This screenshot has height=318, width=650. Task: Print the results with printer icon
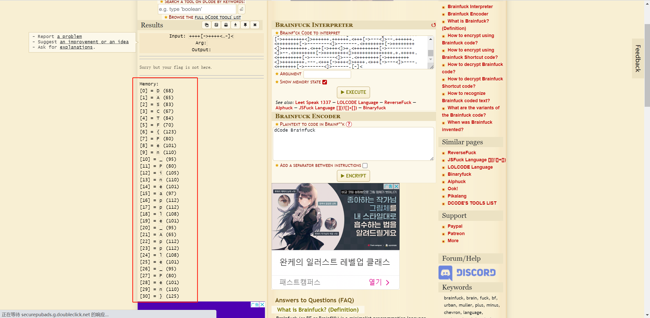point(226,25)
